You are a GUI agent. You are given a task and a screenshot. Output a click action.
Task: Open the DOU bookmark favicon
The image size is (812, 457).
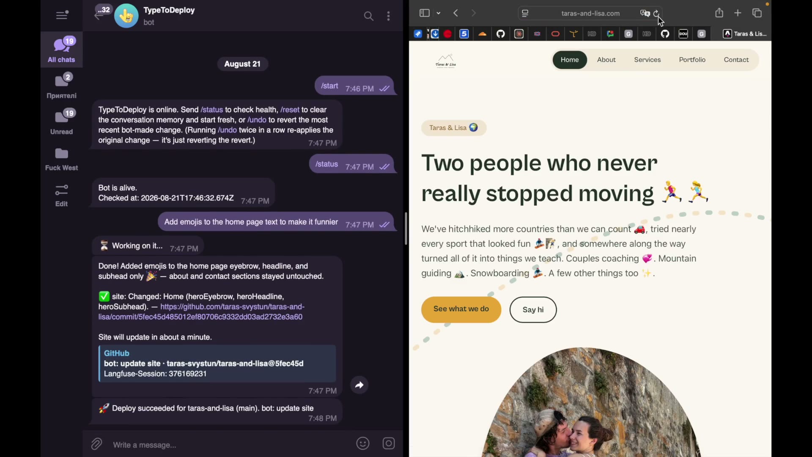(x=683, y=34)
